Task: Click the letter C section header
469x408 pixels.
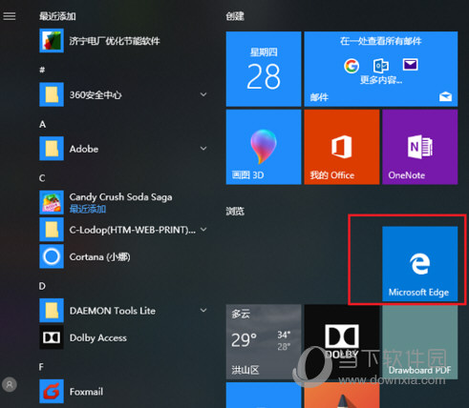Action: point(42,178)
